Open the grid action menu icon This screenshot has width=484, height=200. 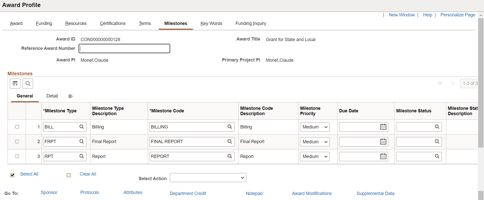pos(15,84)
